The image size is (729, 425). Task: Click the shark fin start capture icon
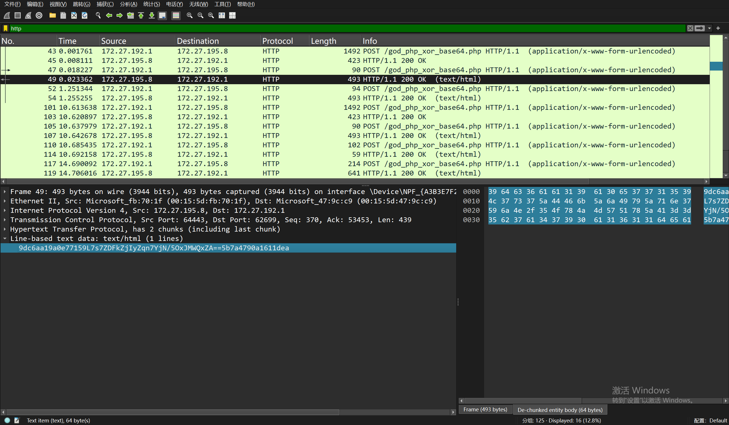[7, 15]
